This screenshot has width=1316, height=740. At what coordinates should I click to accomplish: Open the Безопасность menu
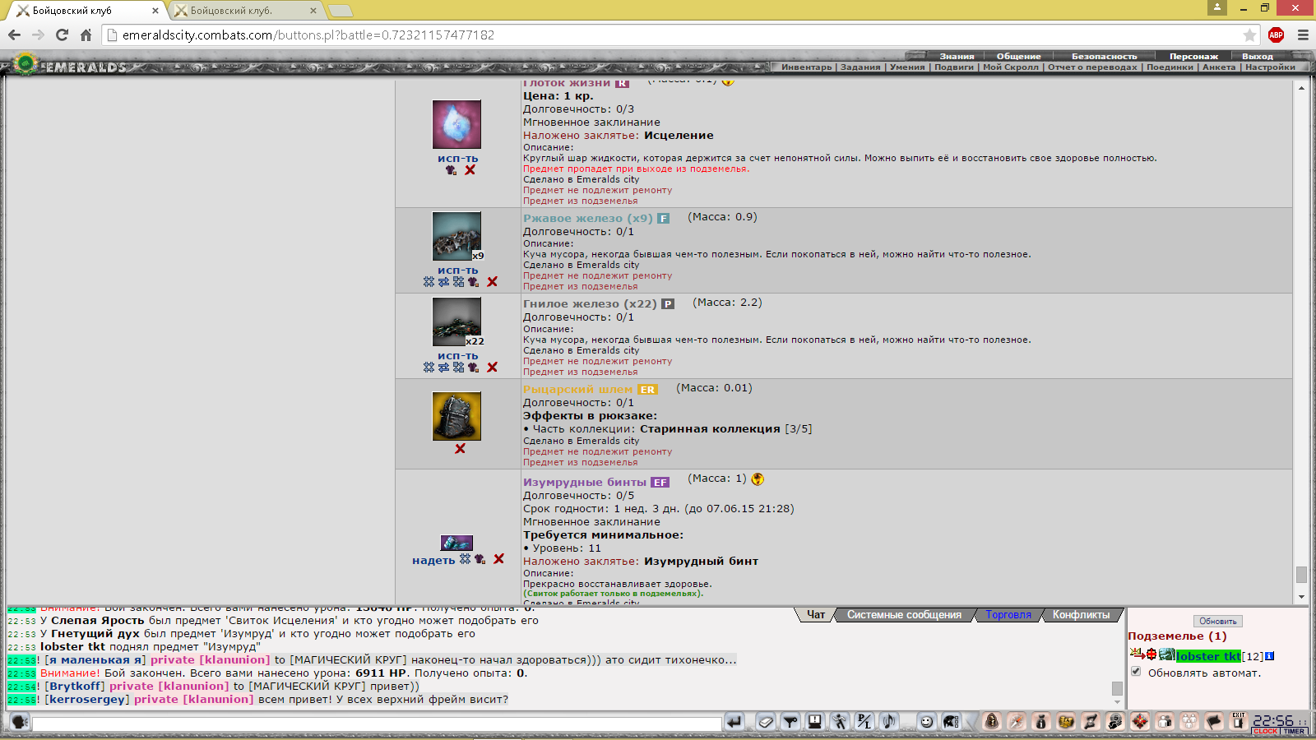(x=1104, y=57)
